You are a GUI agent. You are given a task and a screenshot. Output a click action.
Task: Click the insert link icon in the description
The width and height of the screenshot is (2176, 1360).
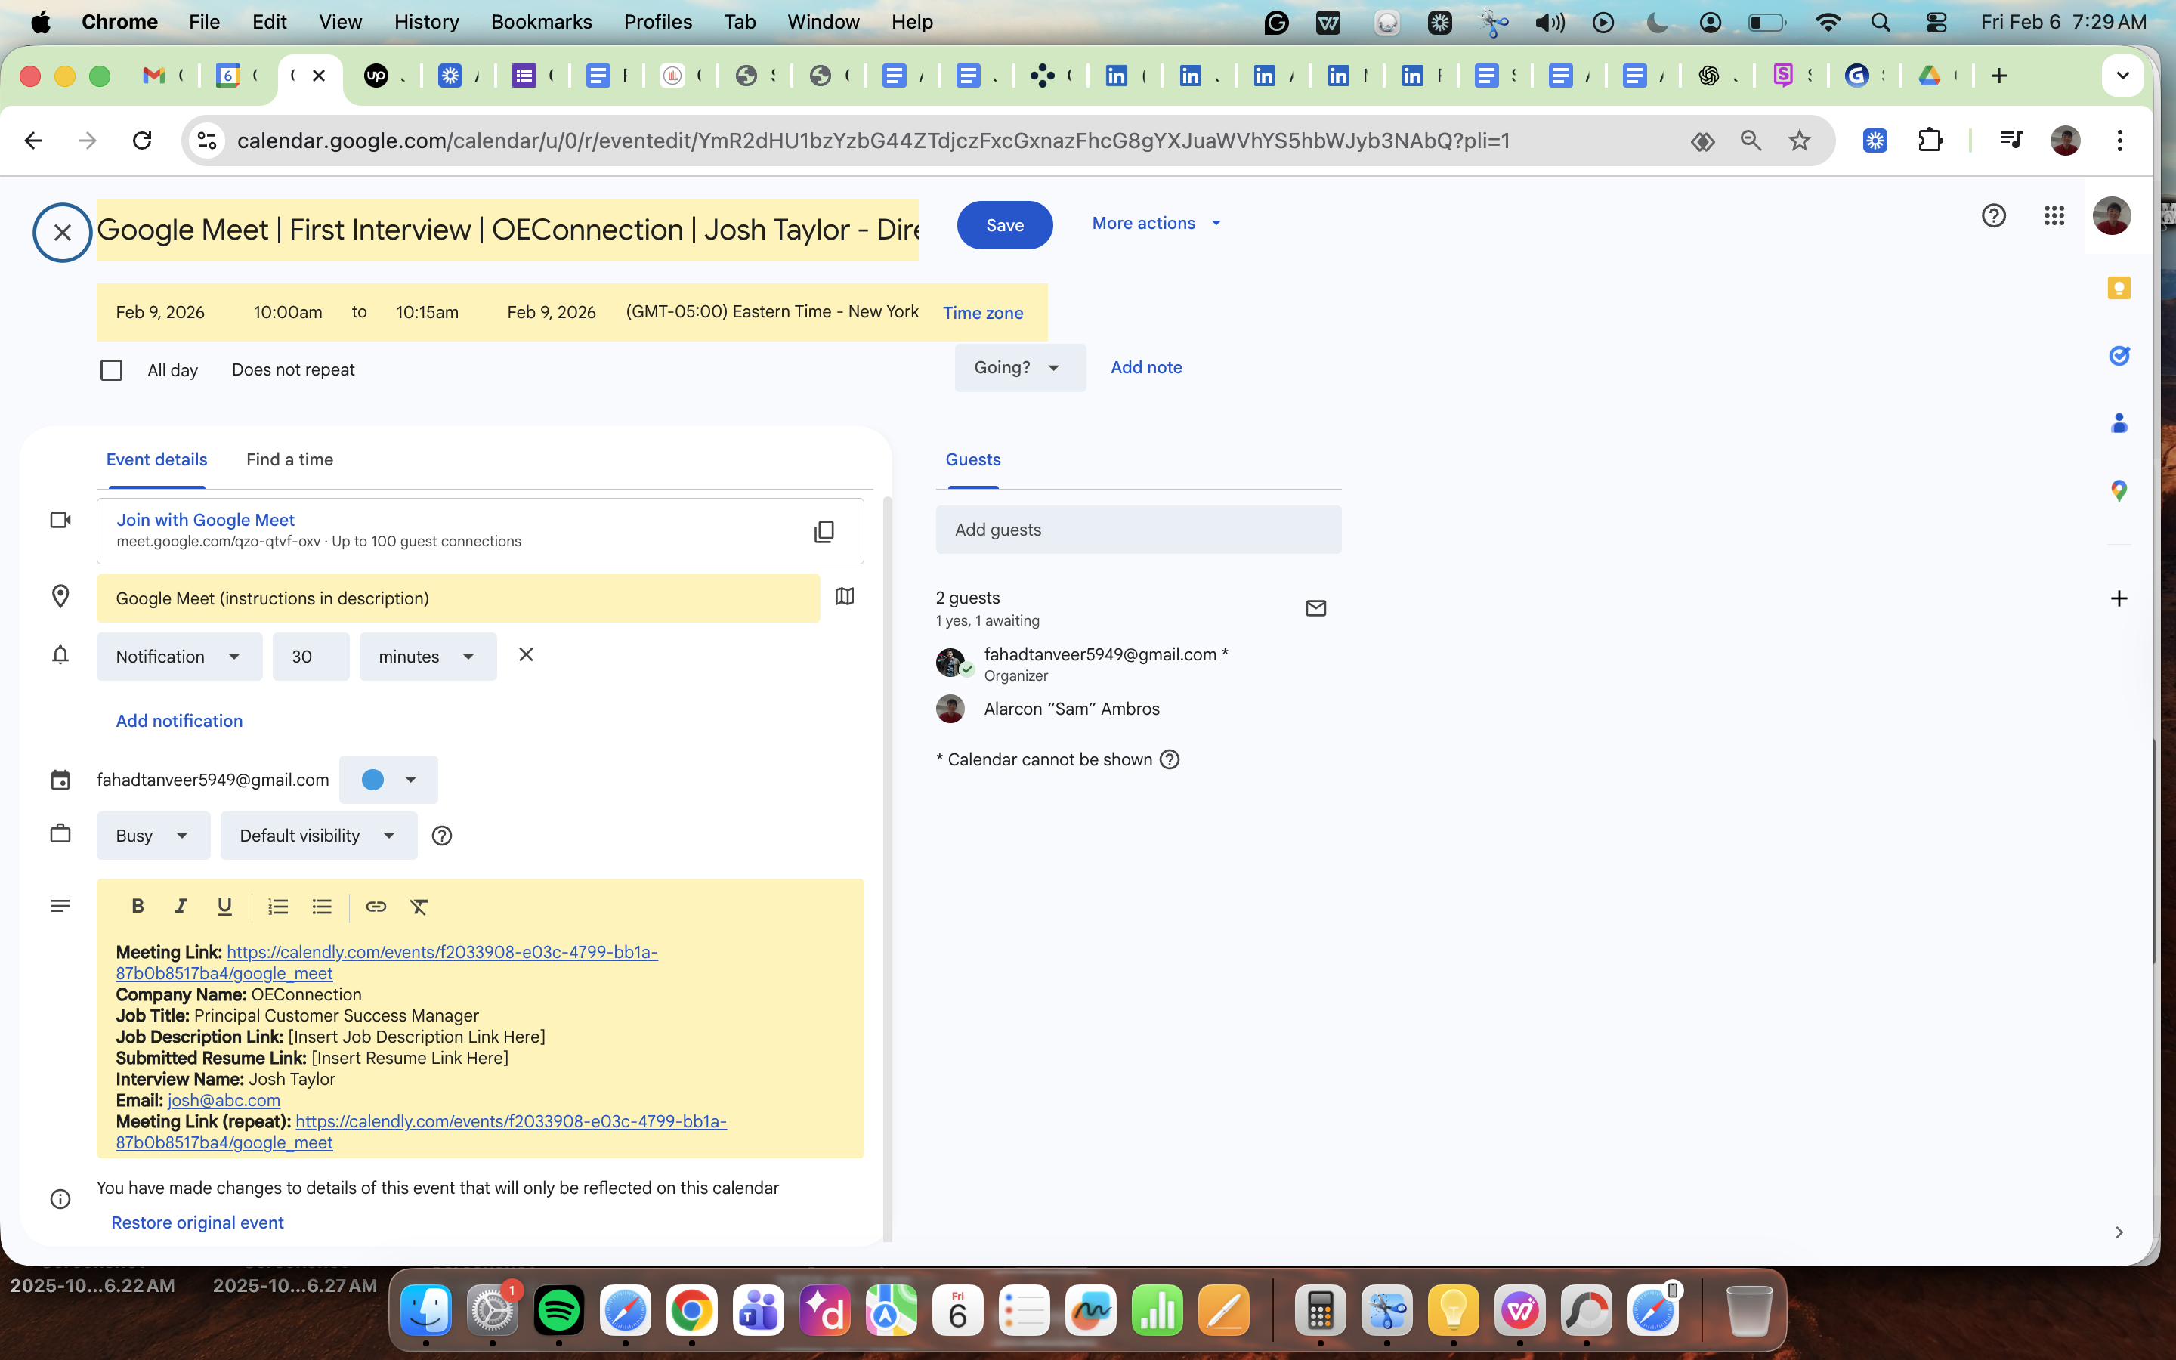(376, 907)
